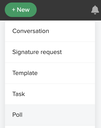
Task: Select Template in the dropdown list
Action: point(50,73)
